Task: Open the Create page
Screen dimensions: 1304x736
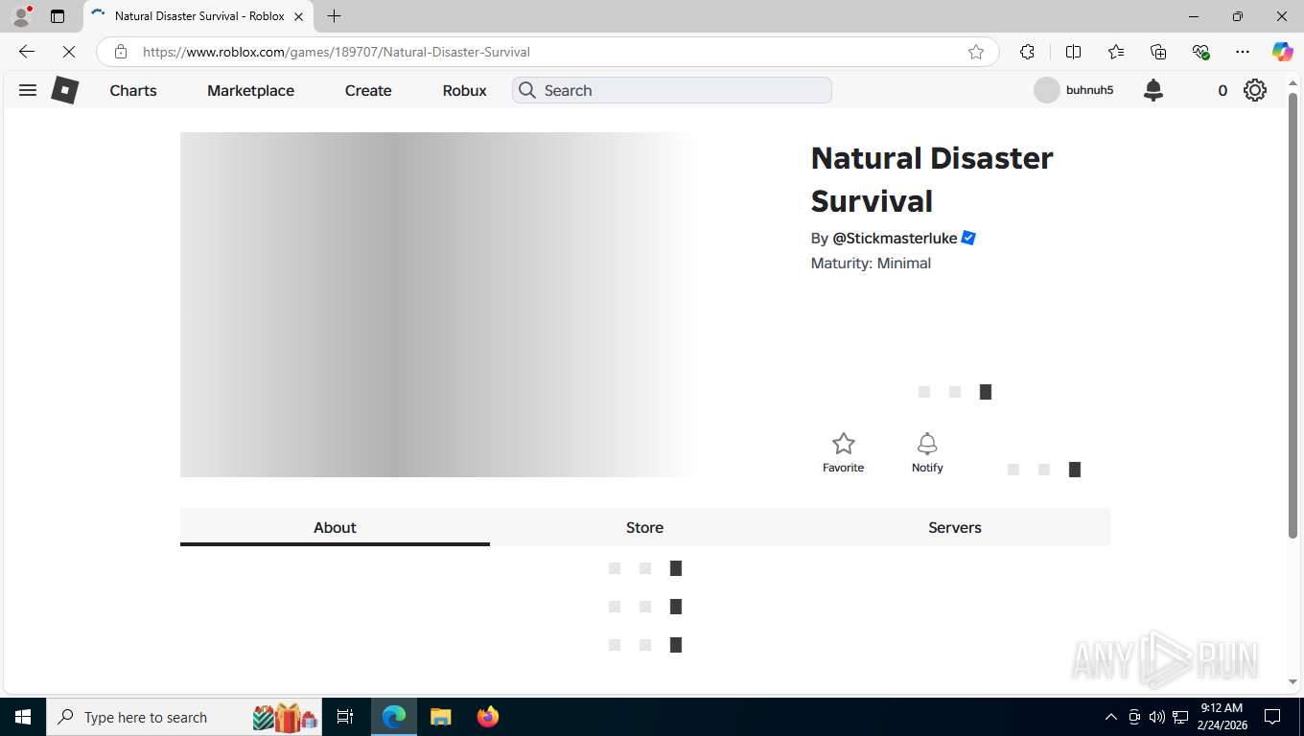Action: [368, 90]
